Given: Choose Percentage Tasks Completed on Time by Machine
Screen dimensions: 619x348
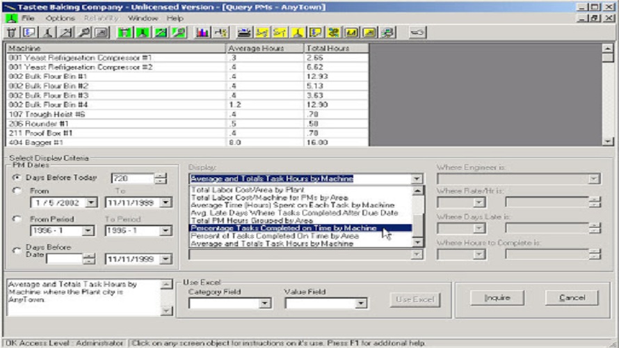Looking at the screenshot, I should 300,228.
